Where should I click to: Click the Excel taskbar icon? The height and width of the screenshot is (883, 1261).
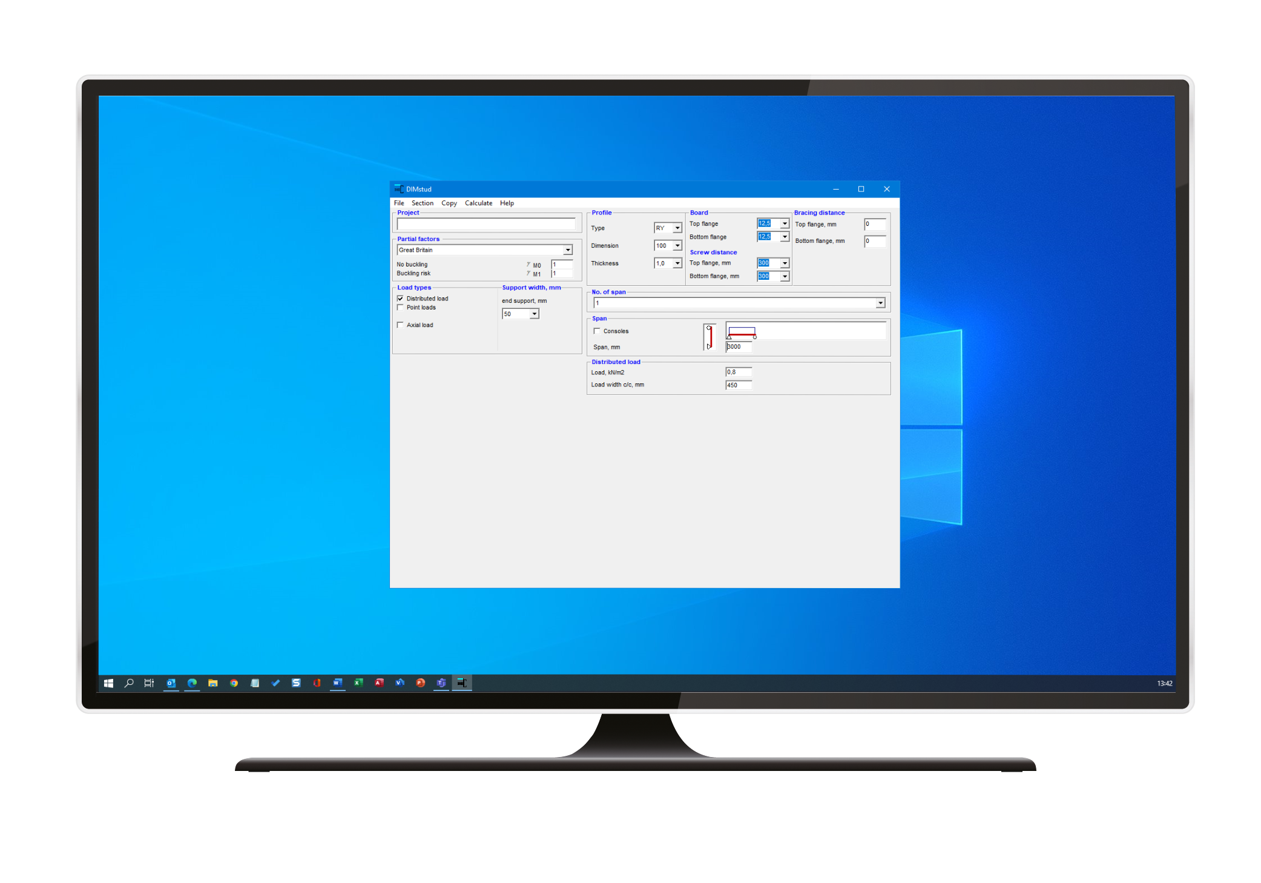pyautogui.click(x=358, y=683)
